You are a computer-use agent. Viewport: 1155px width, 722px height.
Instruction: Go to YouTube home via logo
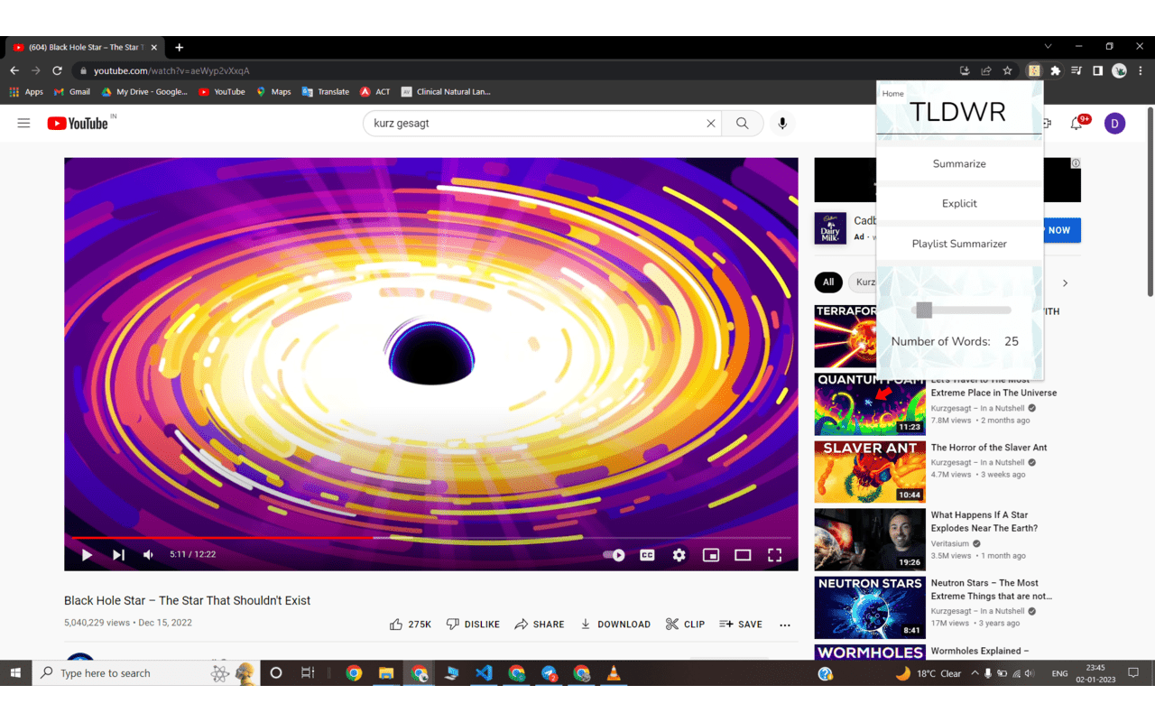[78, 124]
